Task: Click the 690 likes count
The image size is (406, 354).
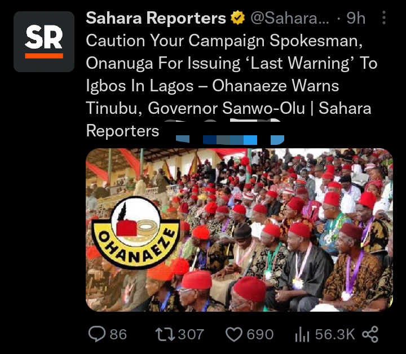Action: point(260,334)
